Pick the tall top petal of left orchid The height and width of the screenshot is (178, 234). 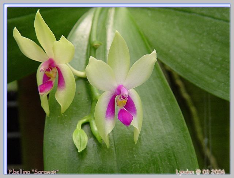click(x=45, y=33)
